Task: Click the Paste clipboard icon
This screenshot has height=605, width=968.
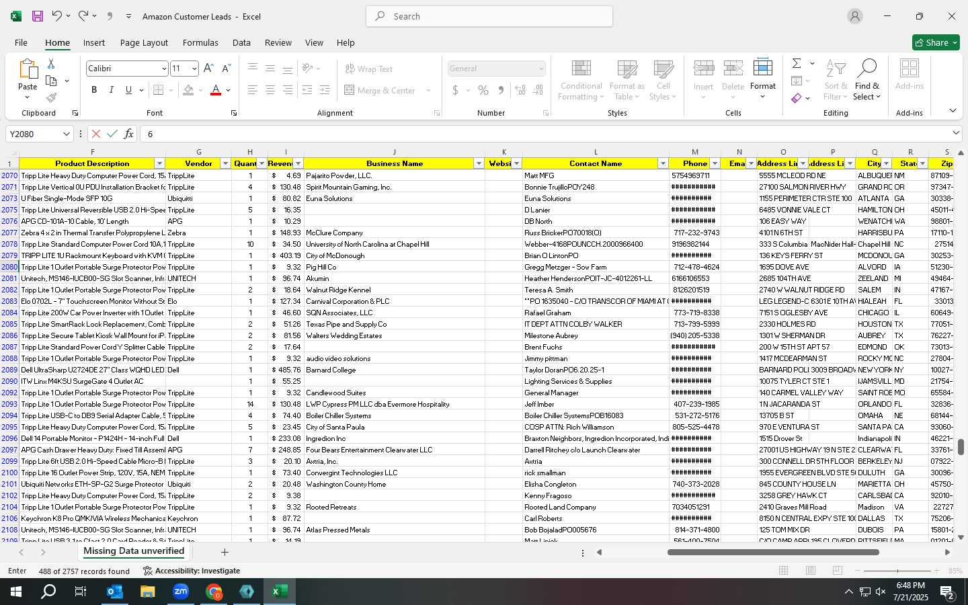Action: point(28,69)
